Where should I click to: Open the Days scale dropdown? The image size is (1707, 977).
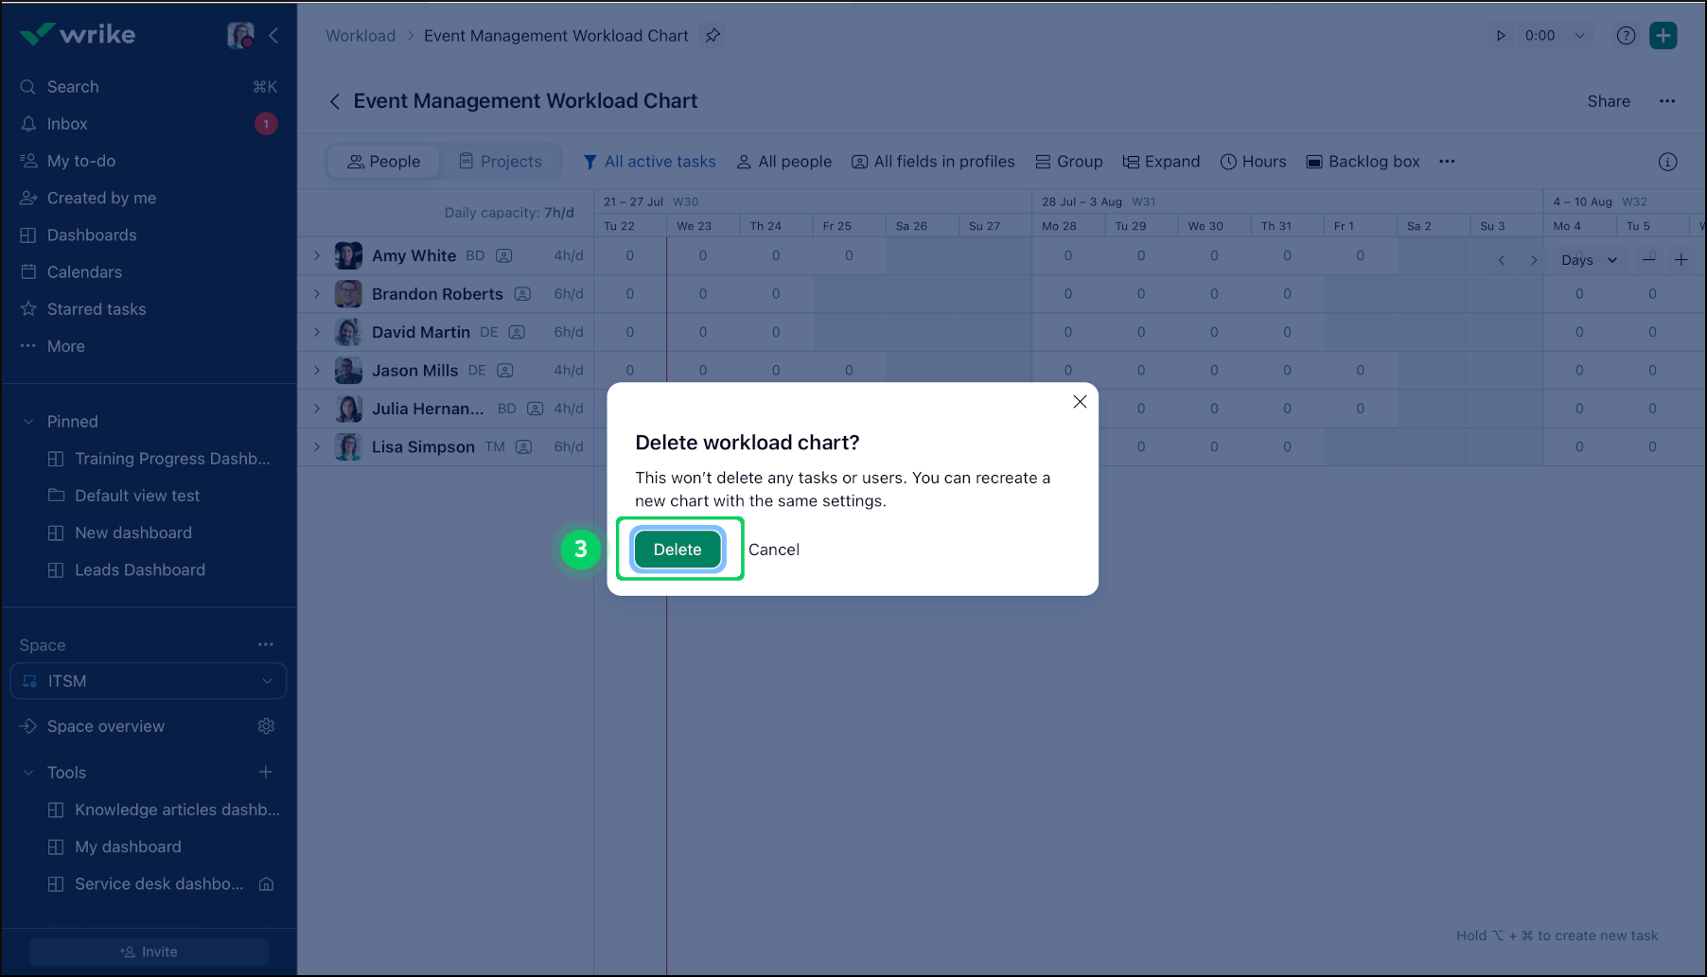1589,260
